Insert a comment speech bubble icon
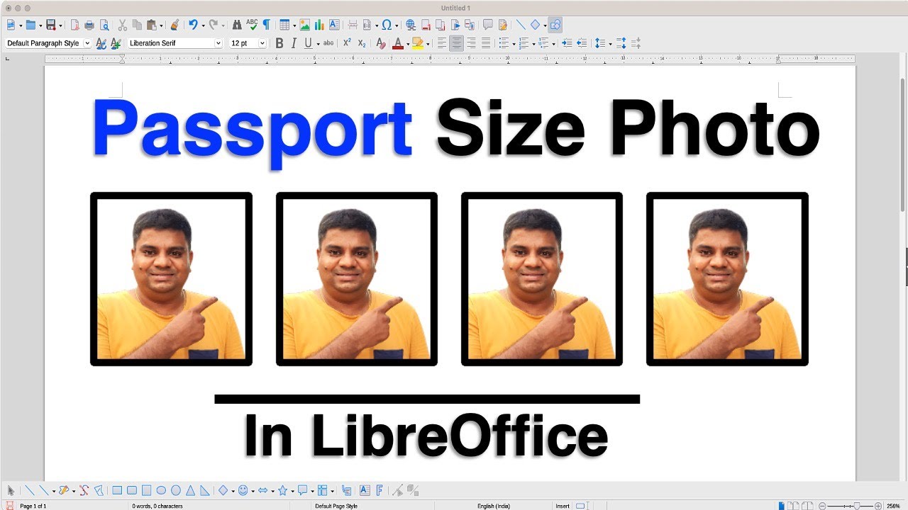The width and height of the screenshot is (908, 510). pos(487,25)
